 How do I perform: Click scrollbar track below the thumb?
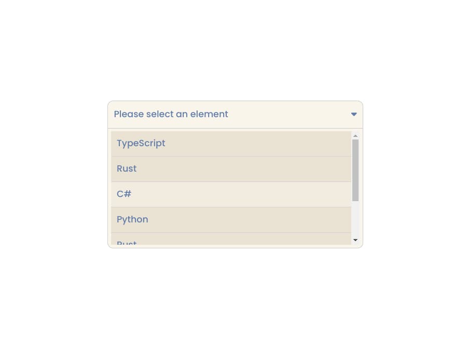tap(355, 219)
